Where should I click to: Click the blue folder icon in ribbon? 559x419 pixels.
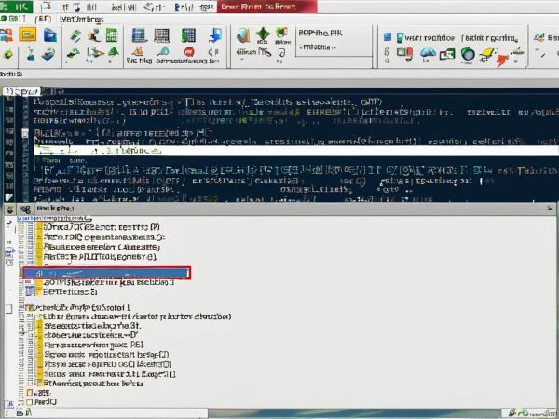point(50,35)
